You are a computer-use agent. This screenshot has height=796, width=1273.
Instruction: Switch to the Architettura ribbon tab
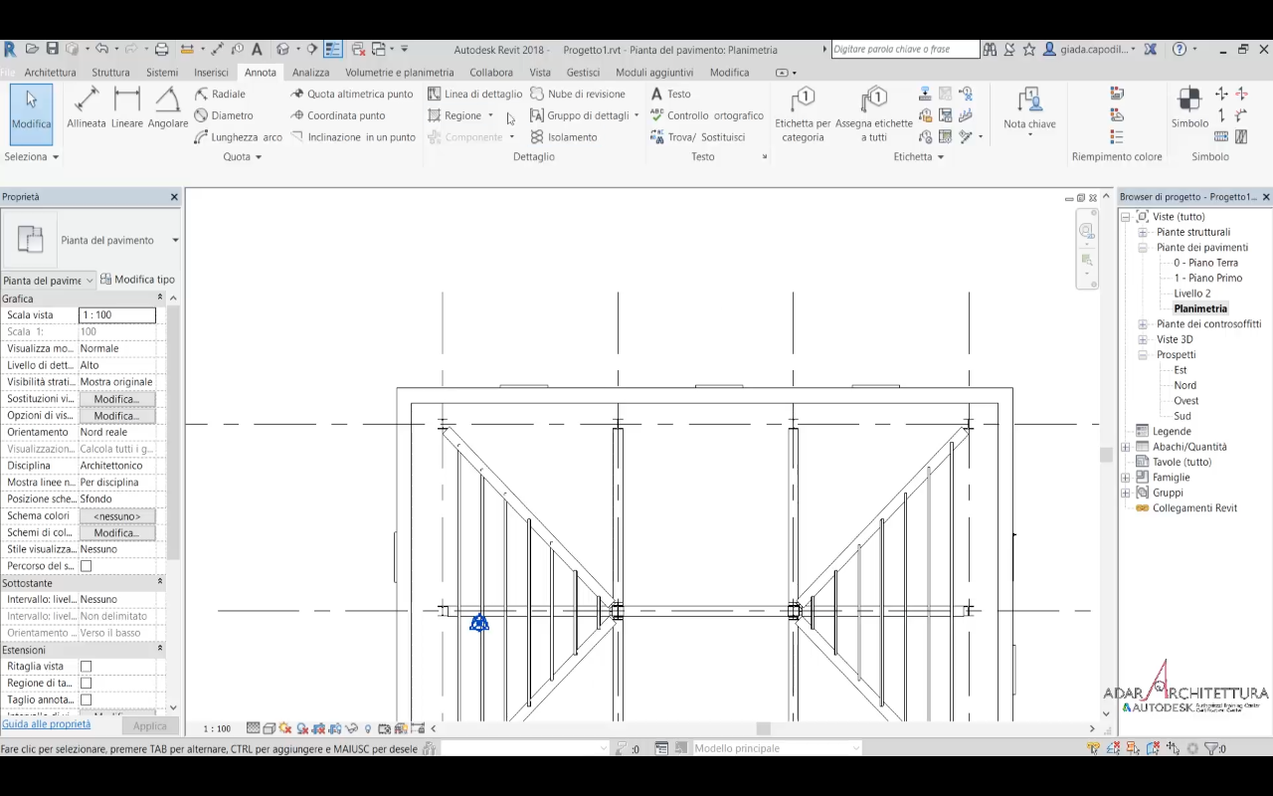(x=50, y=73)
